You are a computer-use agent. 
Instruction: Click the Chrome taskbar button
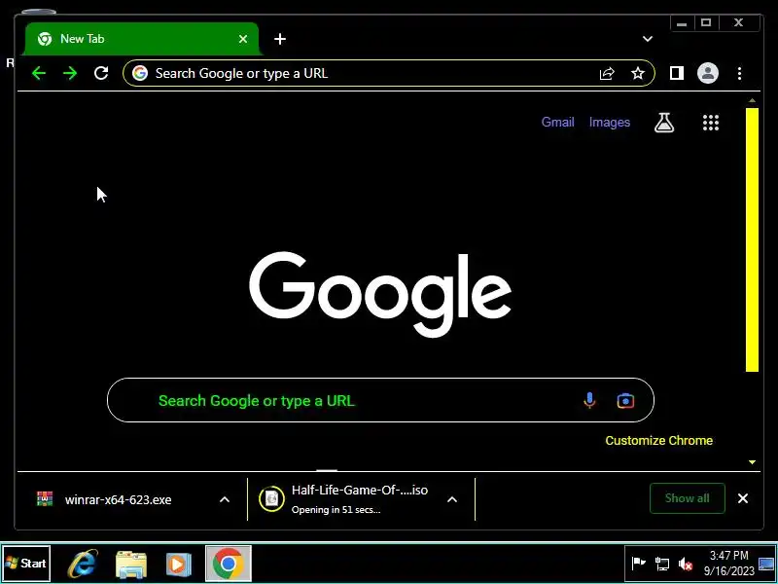(x=229, y=564)
